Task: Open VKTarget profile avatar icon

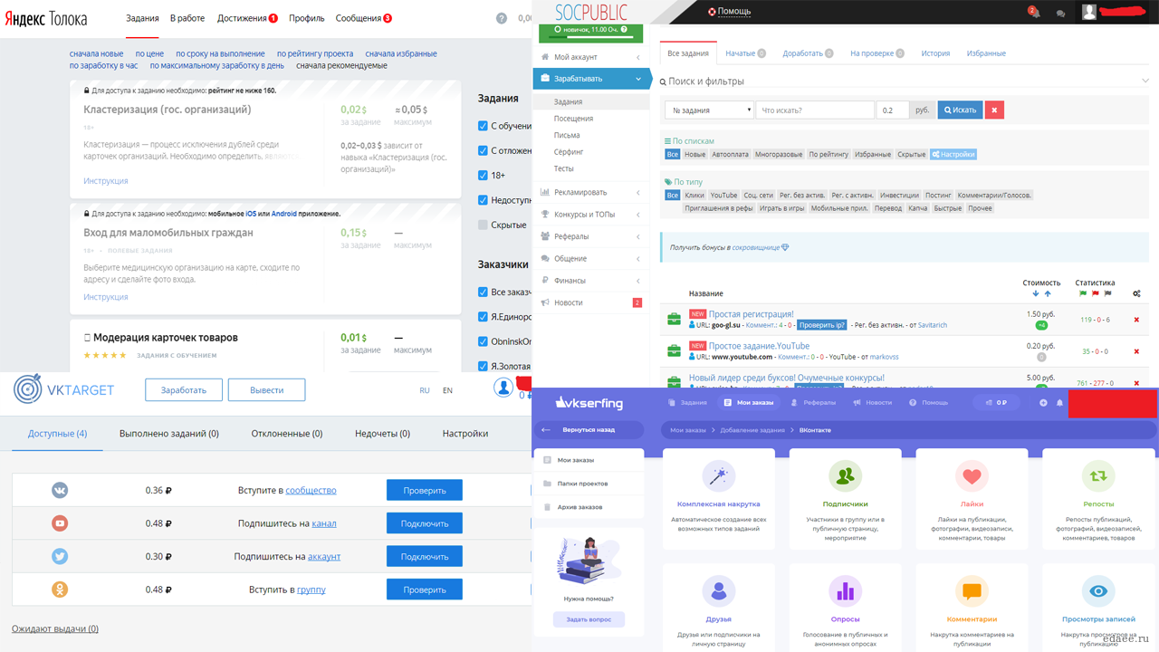Action: [503, 387]
